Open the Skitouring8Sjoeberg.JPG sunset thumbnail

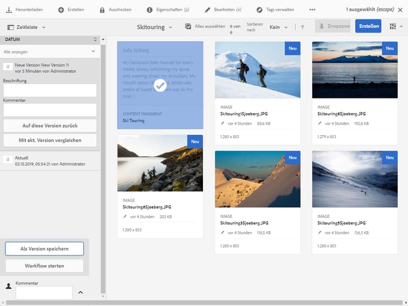click(355, 70)
